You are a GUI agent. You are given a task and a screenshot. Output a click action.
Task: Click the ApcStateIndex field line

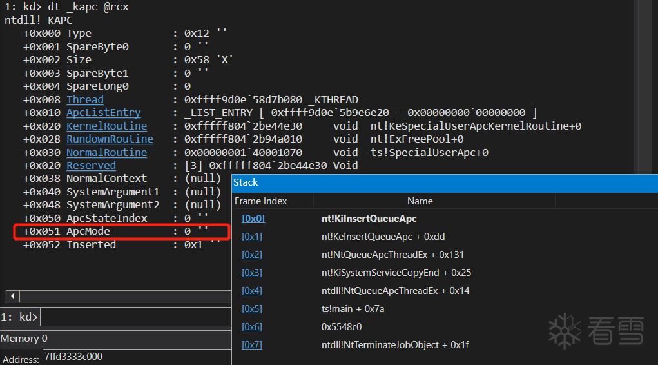pos(115,219)
